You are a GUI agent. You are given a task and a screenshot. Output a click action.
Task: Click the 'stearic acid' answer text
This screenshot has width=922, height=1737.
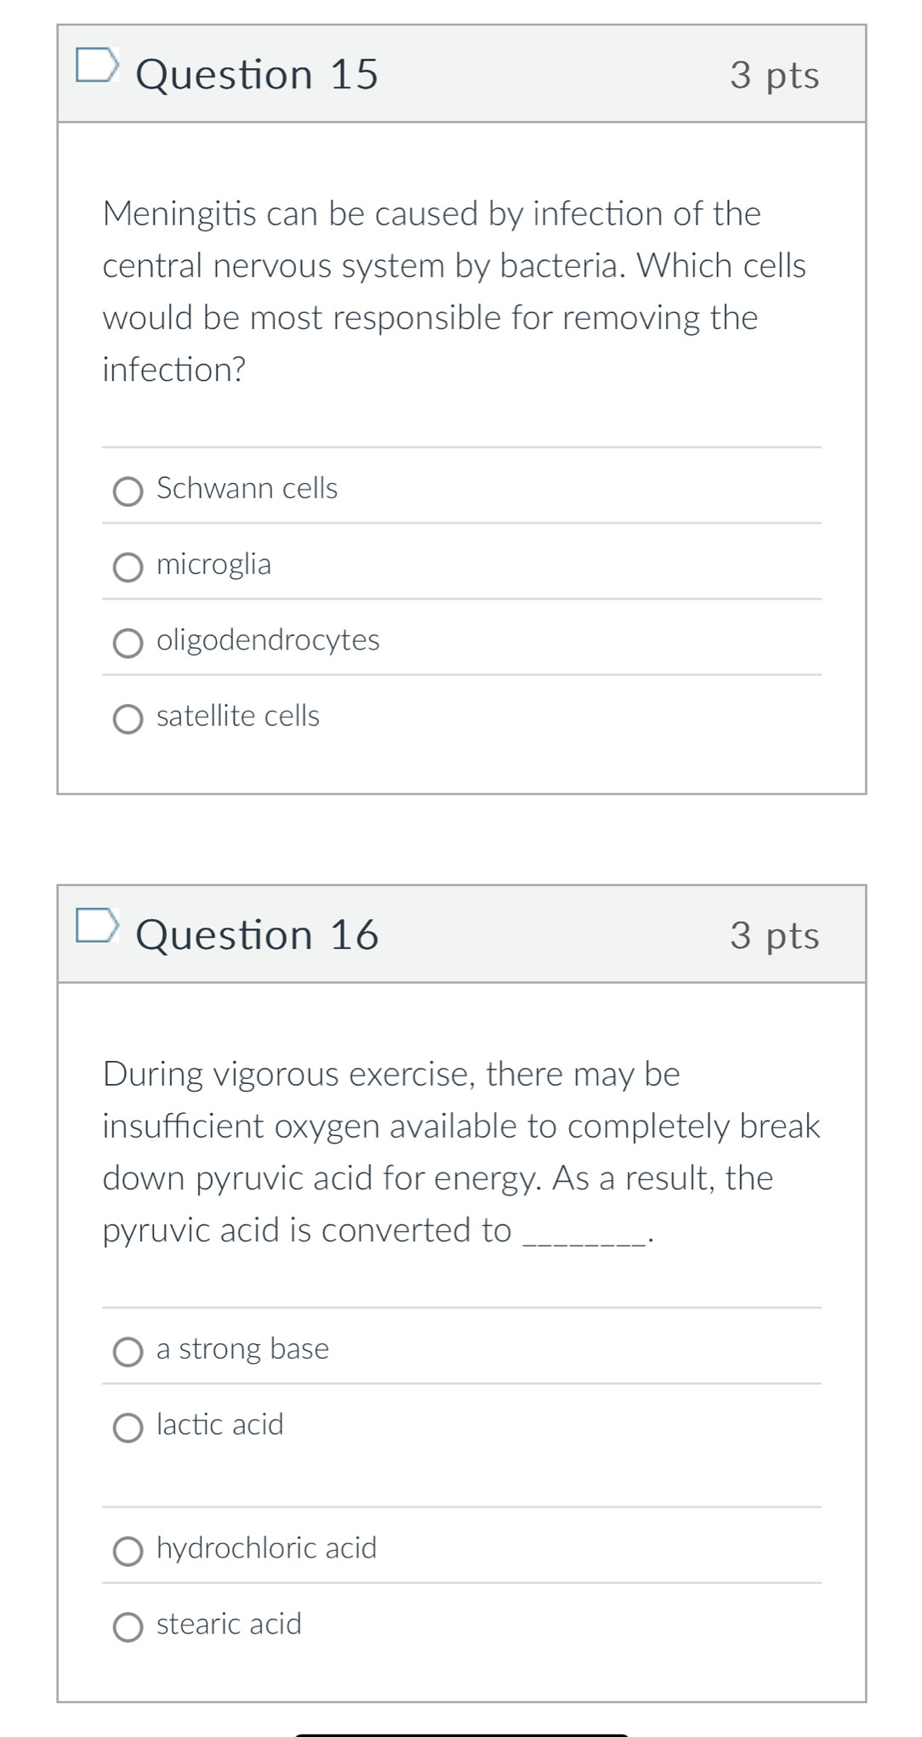[x=229, y=1624]
